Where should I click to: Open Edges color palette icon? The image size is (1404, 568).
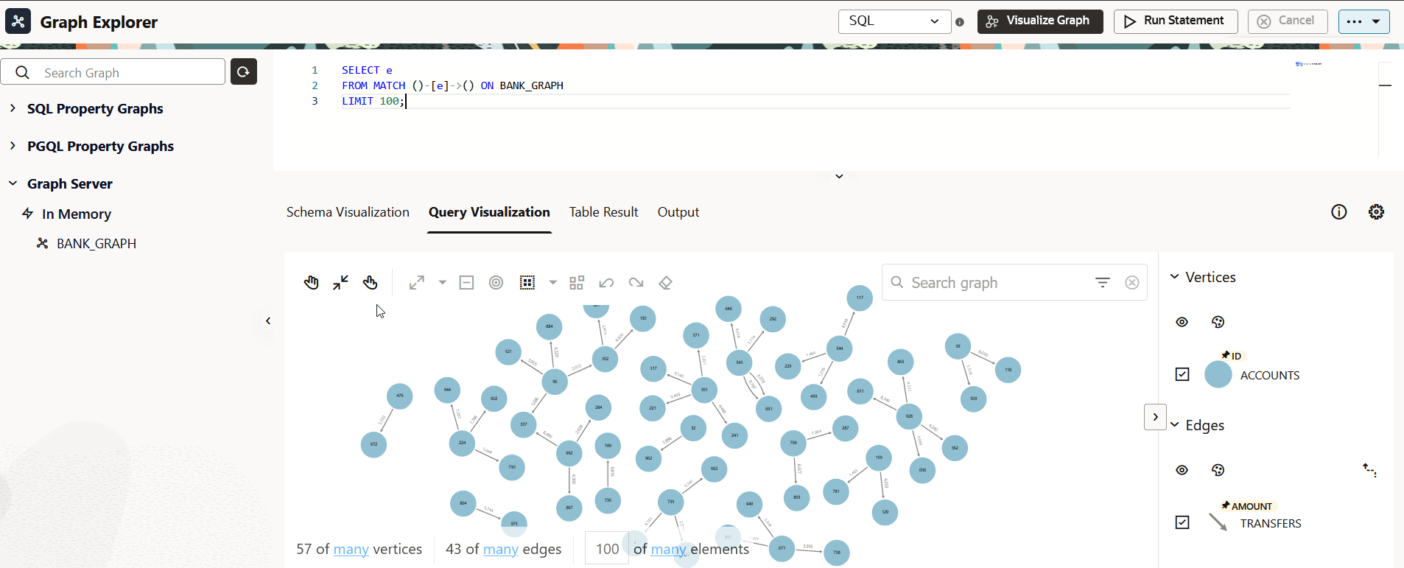pos(1218,470)
